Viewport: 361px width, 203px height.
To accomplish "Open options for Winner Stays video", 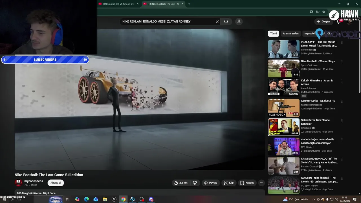I will pyautogui.click(x=342, y=62).
